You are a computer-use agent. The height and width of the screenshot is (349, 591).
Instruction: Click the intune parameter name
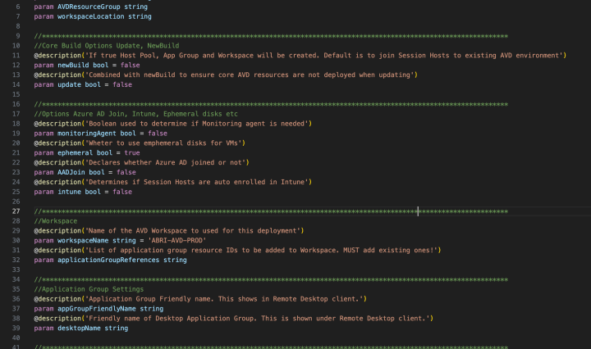click(66, 192)
